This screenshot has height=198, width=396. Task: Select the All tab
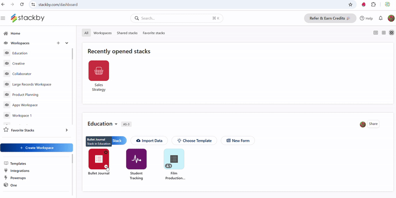(x=86, y=33)
